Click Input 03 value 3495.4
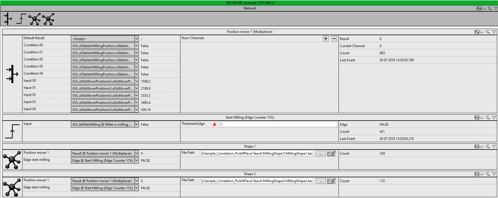This screenshot has width=498, height=198. coord(146,103)
